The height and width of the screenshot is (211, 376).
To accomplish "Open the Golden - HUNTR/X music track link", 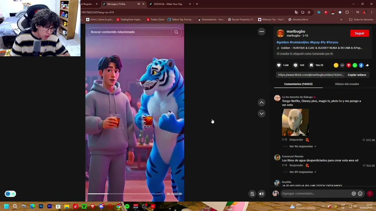I will [321, 48].
